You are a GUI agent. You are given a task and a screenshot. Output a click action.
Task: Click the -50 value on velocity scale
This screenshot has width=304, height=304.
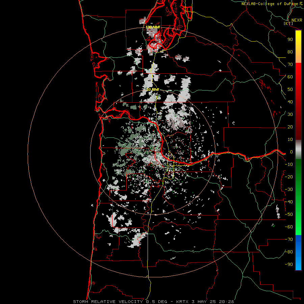pos(289,214)
